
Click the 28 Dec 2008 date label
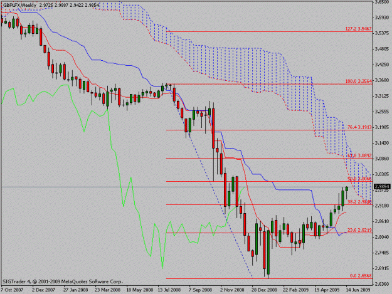[264, 290]
